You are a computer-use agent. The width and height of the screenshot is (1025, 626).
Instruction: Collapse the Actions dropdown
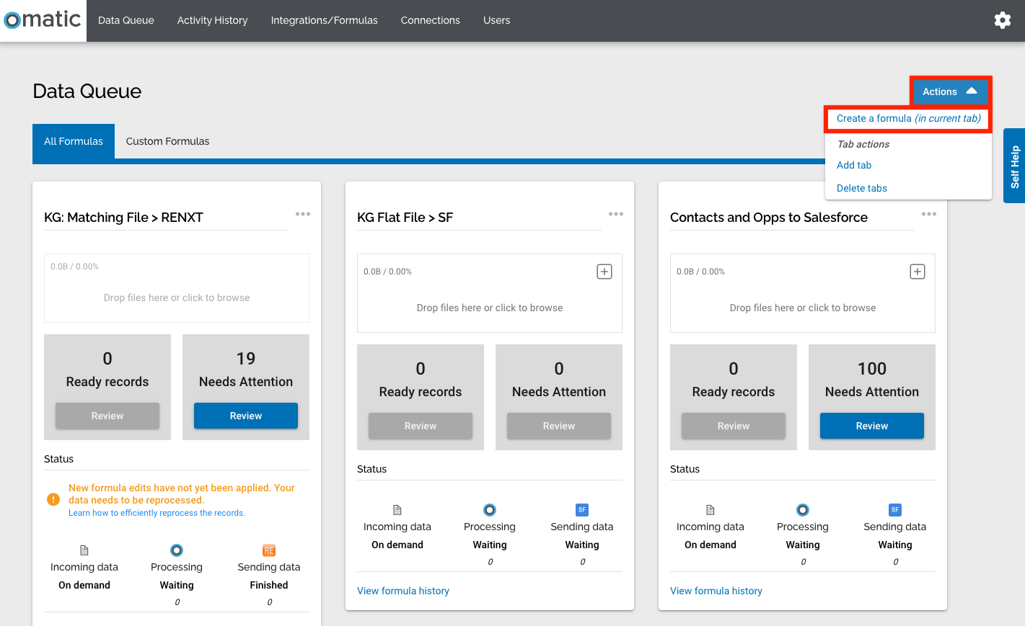click(x=949, y=91)
